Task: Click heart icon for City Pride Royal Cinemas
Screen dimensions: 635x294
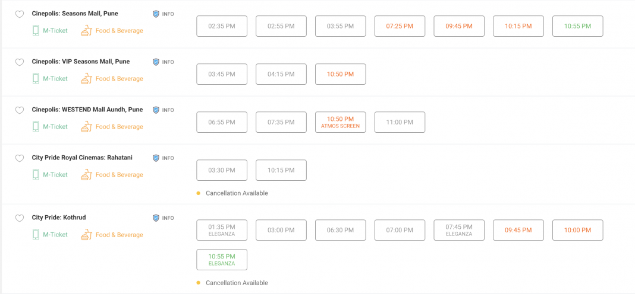Action: point(19,158)
